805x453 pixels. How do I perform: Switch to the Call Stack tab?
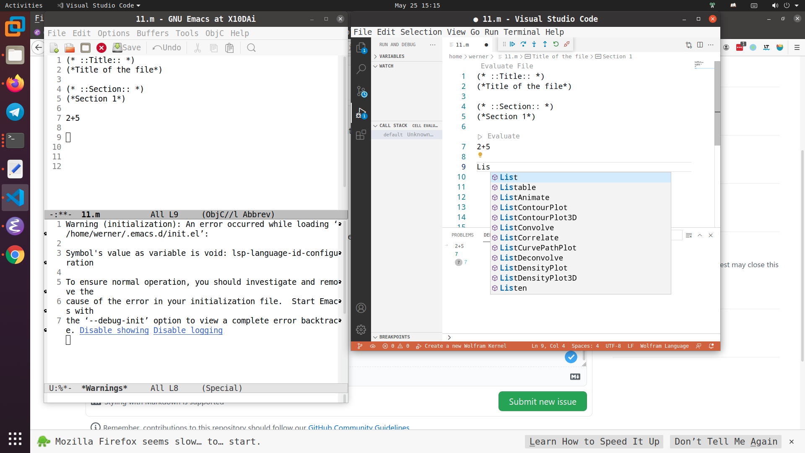(x=393, y=125)
